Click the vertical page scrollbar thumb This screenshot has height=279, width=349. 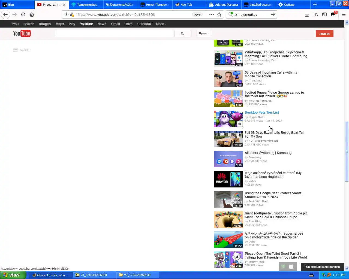tap(347, 151)
